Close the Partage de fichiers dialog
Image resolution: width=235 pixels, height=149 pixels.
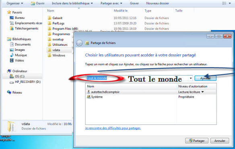pos(227,36)
